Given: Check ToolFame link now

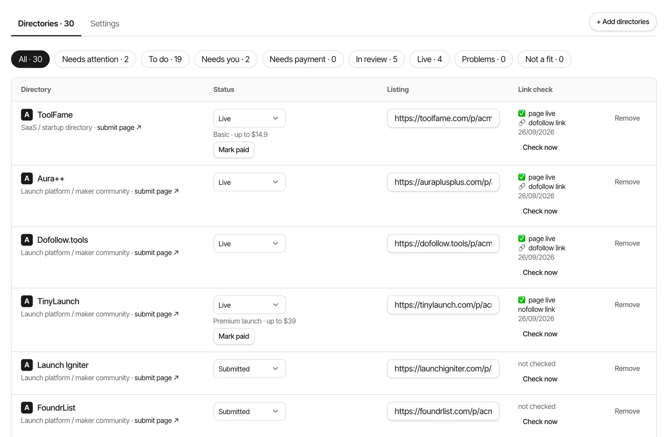Looking at the screenshot, I should click(x=540, y=147).
